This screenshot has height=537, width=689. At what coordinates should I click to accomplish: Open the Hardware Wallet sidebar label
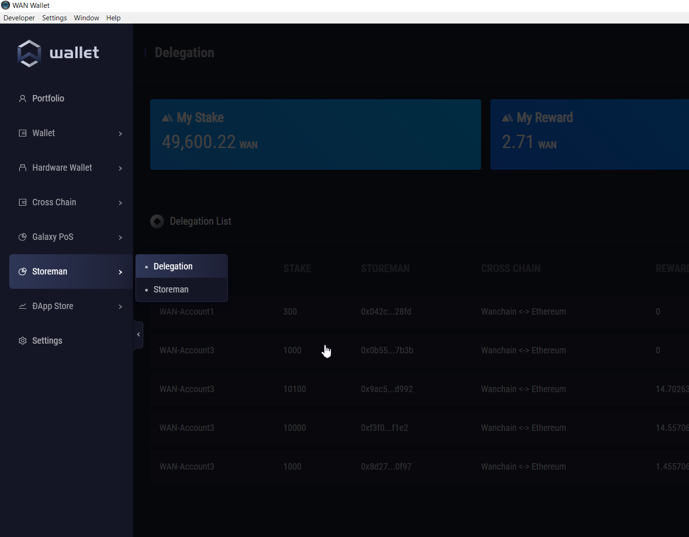click(x=62, y=167)
